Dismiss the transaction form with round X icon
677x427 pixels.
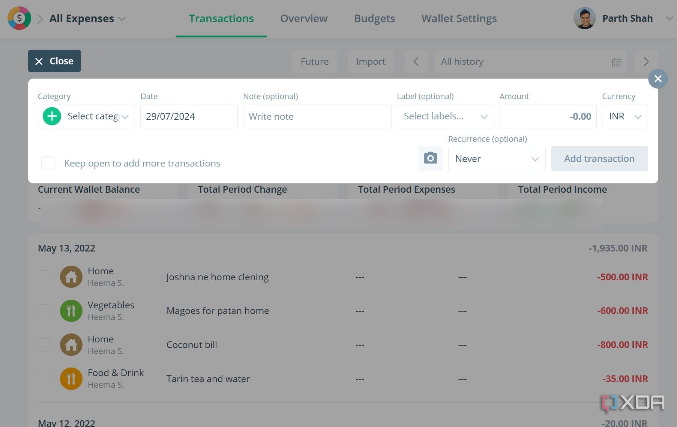657,79
